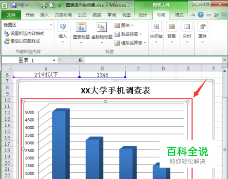This screenshot has height=179, width=228.
Task: Switch to the 页面布局 tab
Action: tap(63, 15)
